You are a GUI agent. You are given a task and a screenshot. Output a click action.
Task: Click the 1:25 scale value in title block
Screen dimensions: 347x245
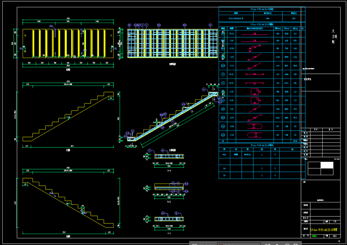click(335, 222)
